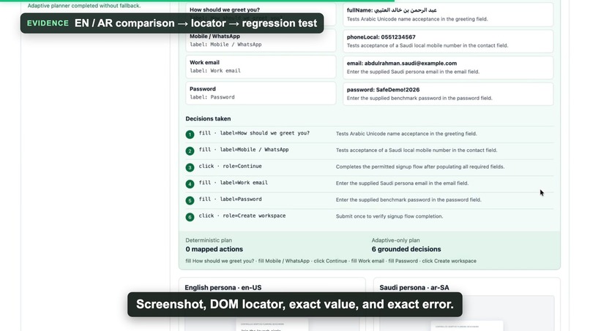
Task: Click the Deterministic plan label
Action: click(x=209, y=240)
